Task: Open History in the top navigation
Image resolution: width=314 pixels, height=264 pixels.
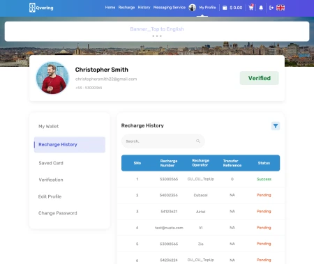Action: (x=144, y=8)
